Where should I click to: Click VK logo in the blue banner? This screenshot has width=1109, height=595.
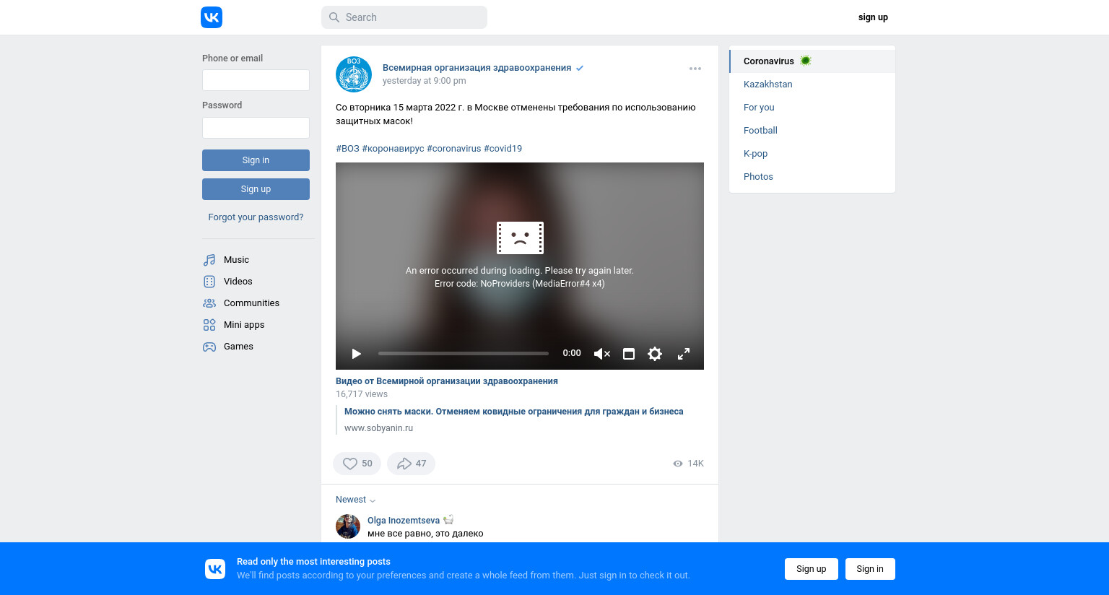215,569
